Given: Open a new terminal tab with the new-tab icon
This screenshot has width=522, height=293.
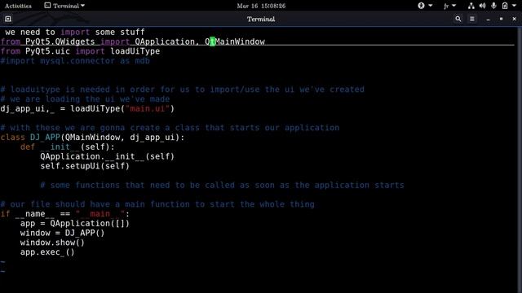Looking at the screenshot, I should click(x=8, y=19).
